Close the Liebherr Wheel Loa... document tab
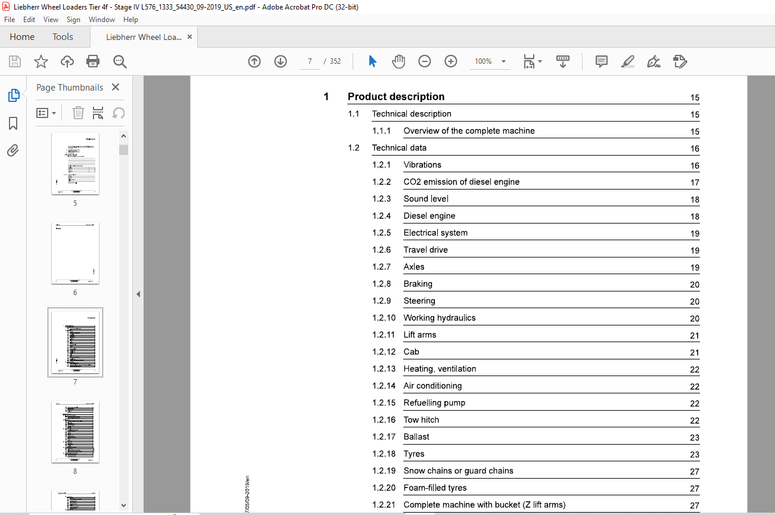Screen dimensions: 775x515 pyautogui.click(x=190, y=37)
